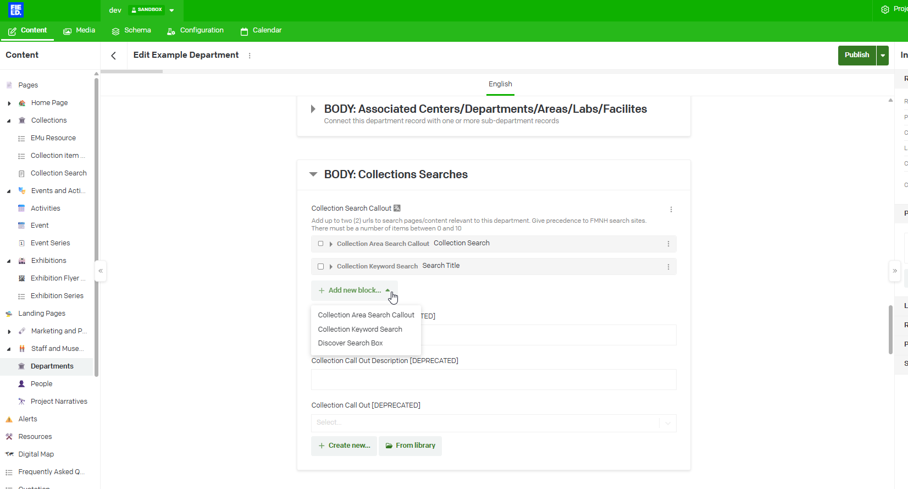Open the Publish dropdown arrow
This screenshot has height=489, width=908.
(883, 56)
